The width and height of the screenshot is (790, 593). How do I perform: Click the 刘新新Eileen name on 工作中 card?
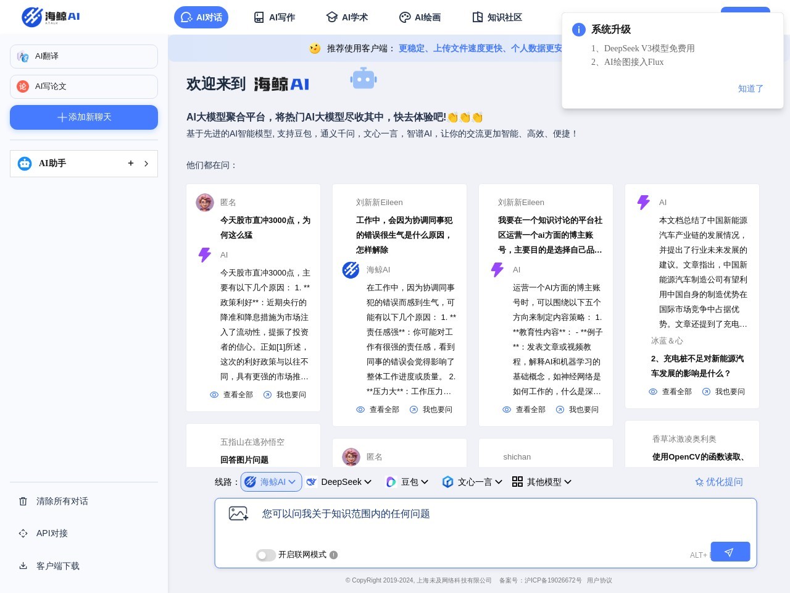(380, 203)
